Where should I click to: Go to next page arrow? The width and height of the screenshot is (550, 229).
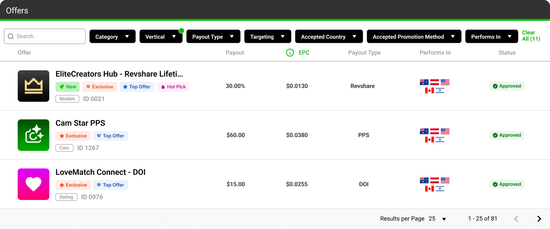[539, 219]
